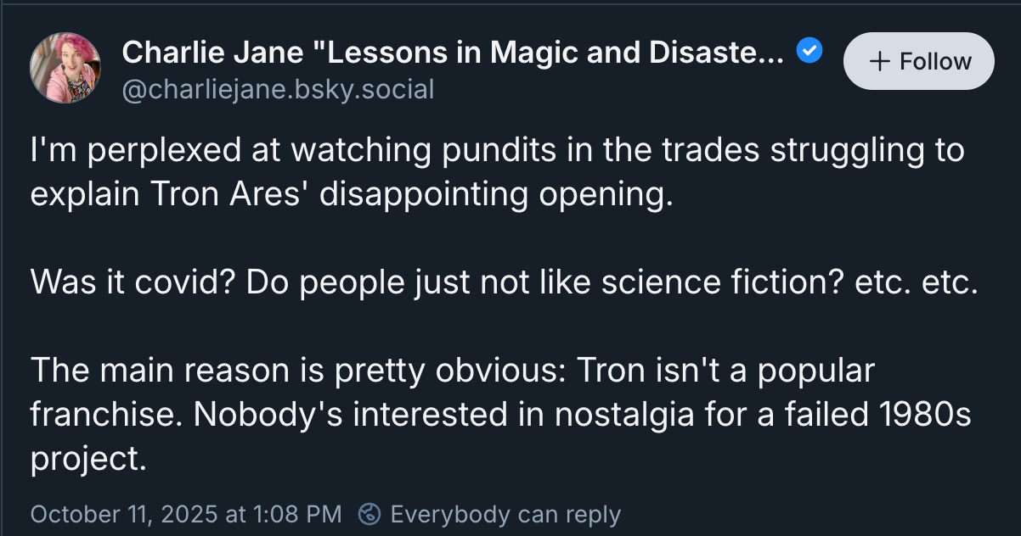
Task: Open the Charlie Jane display name link
Action: click(x=453, y=53)
